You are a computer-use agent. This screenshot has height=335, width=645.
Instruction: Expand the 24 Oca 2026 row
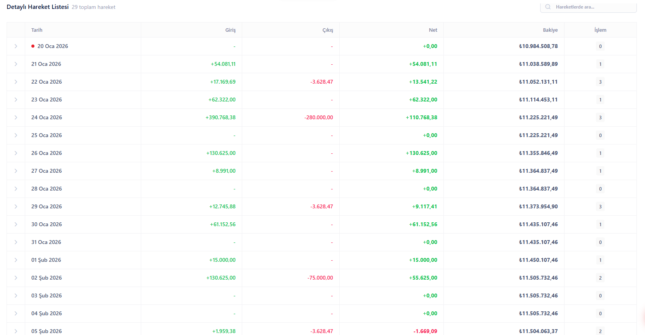coord(16,118)
